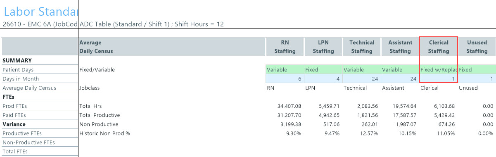Select the Technical Staffing column header
This screenshot has width=496, height=157.
[x=361, y=47]
